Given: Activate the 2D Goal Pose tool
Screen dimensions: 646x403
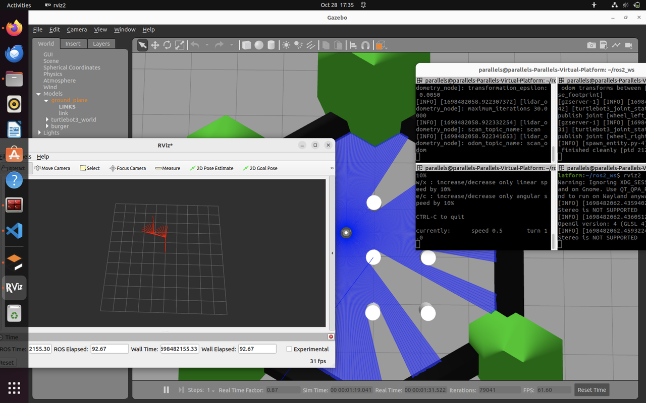Looking at the screenshot, I should click(x=260, y=168).
